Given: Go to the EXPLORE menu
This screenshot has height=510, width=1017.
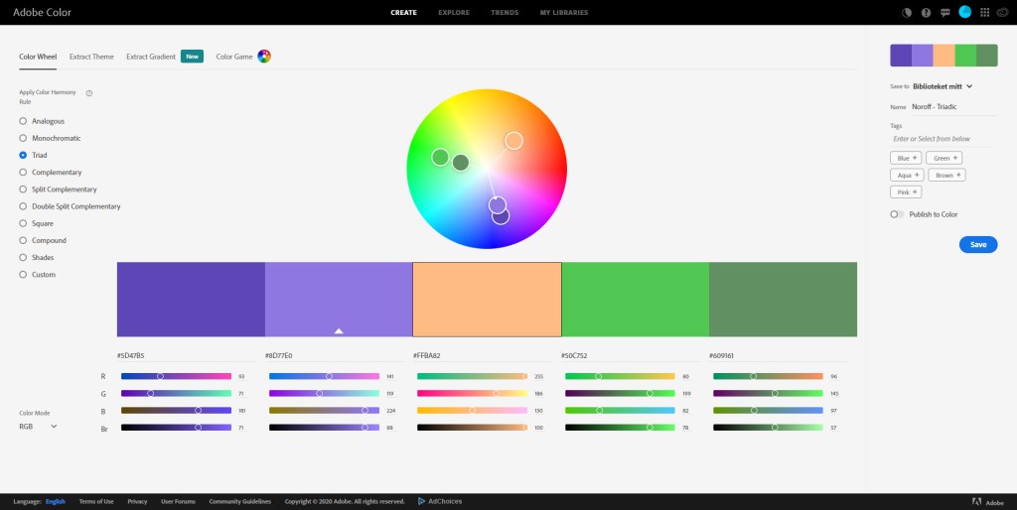Looking at the screenshot, I should [454, 13].
